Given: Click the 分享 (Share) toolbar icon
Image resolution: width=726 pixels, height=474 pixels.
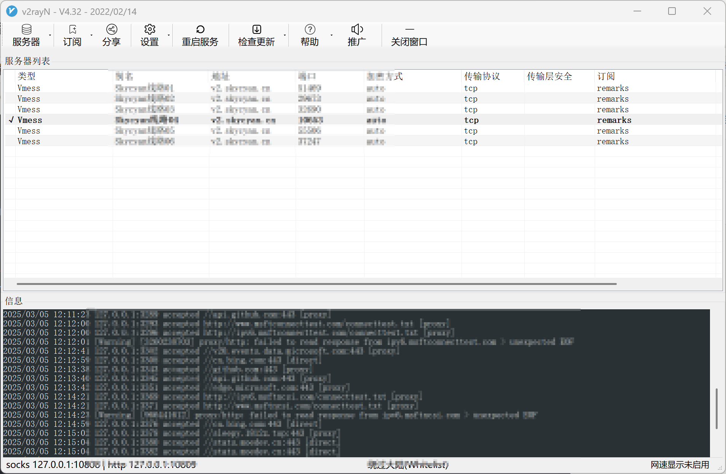Looking at the screenshot, I should (x=111, y=35).
